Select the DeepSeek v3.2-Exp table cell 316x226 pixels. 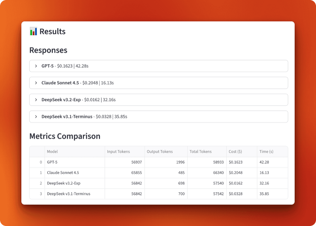(75, 183)
